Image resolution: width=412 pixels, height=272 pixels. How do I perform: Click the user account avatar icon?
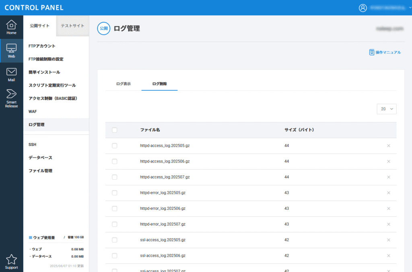(x=363, y=8)
